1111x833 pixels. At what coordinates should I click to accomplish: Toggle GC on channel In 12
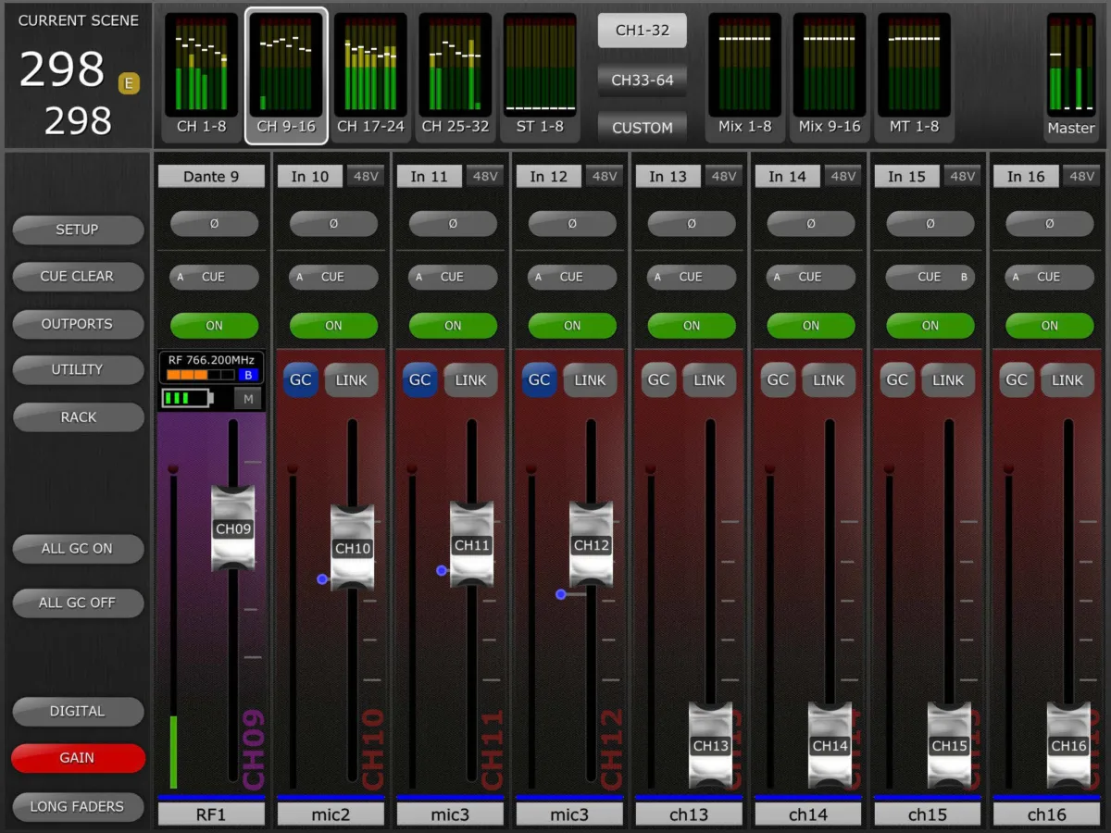pos(540,379)
